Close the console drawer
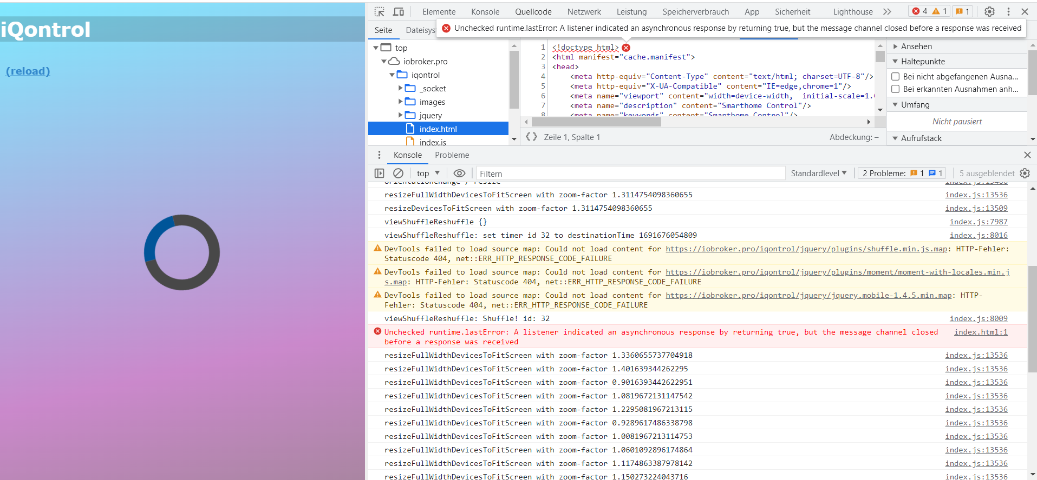 [1027, 155]
